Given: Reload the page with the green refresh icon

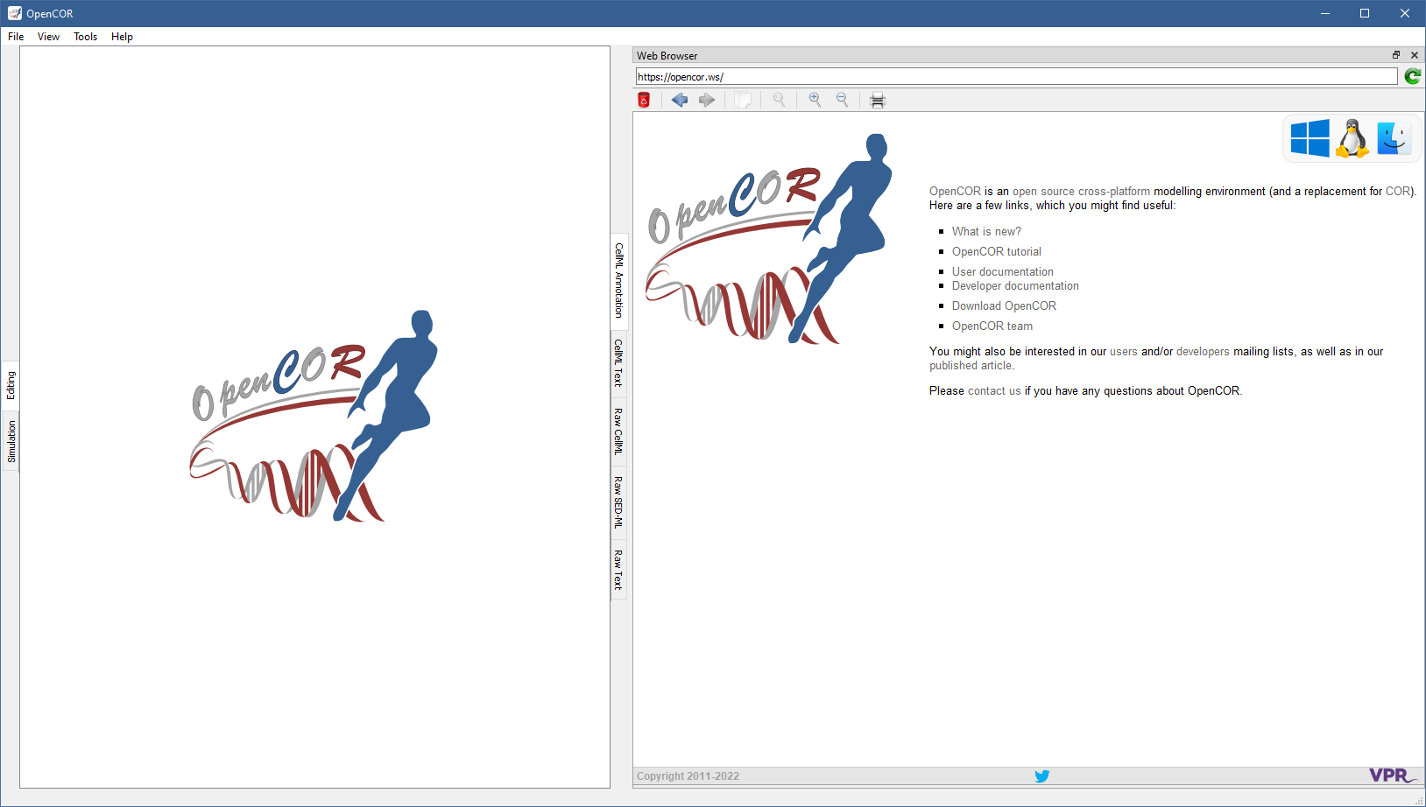Looking at the screenshot, I should pos(1412,77).
